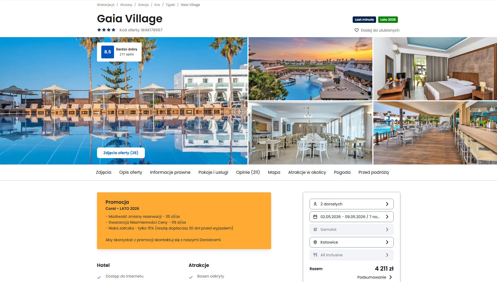Follow the Grecja breadcrumb link
This screenshot has width=497, height=282.
(x=143, y=5)
